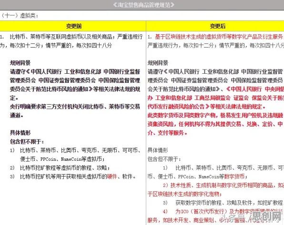This screenshot has height=225, width=284.
Task: Click red line 资集资风险,任何机构不得为其提供交易
Action: click(215, 124)
